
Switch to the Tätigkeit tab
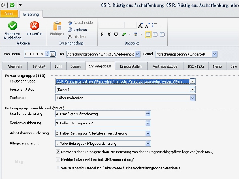coord(39,66)
